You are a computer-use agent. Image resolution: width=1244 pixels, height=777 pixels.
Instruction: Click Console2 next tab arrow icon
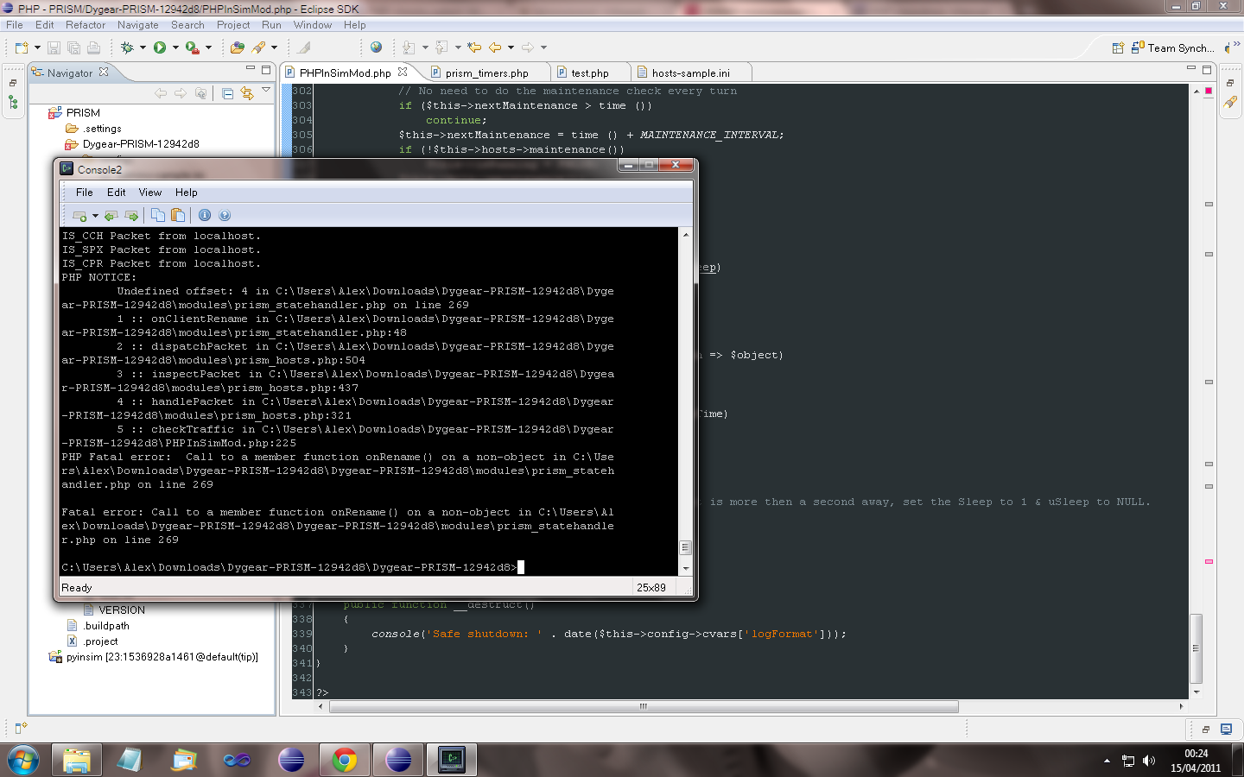131,216
